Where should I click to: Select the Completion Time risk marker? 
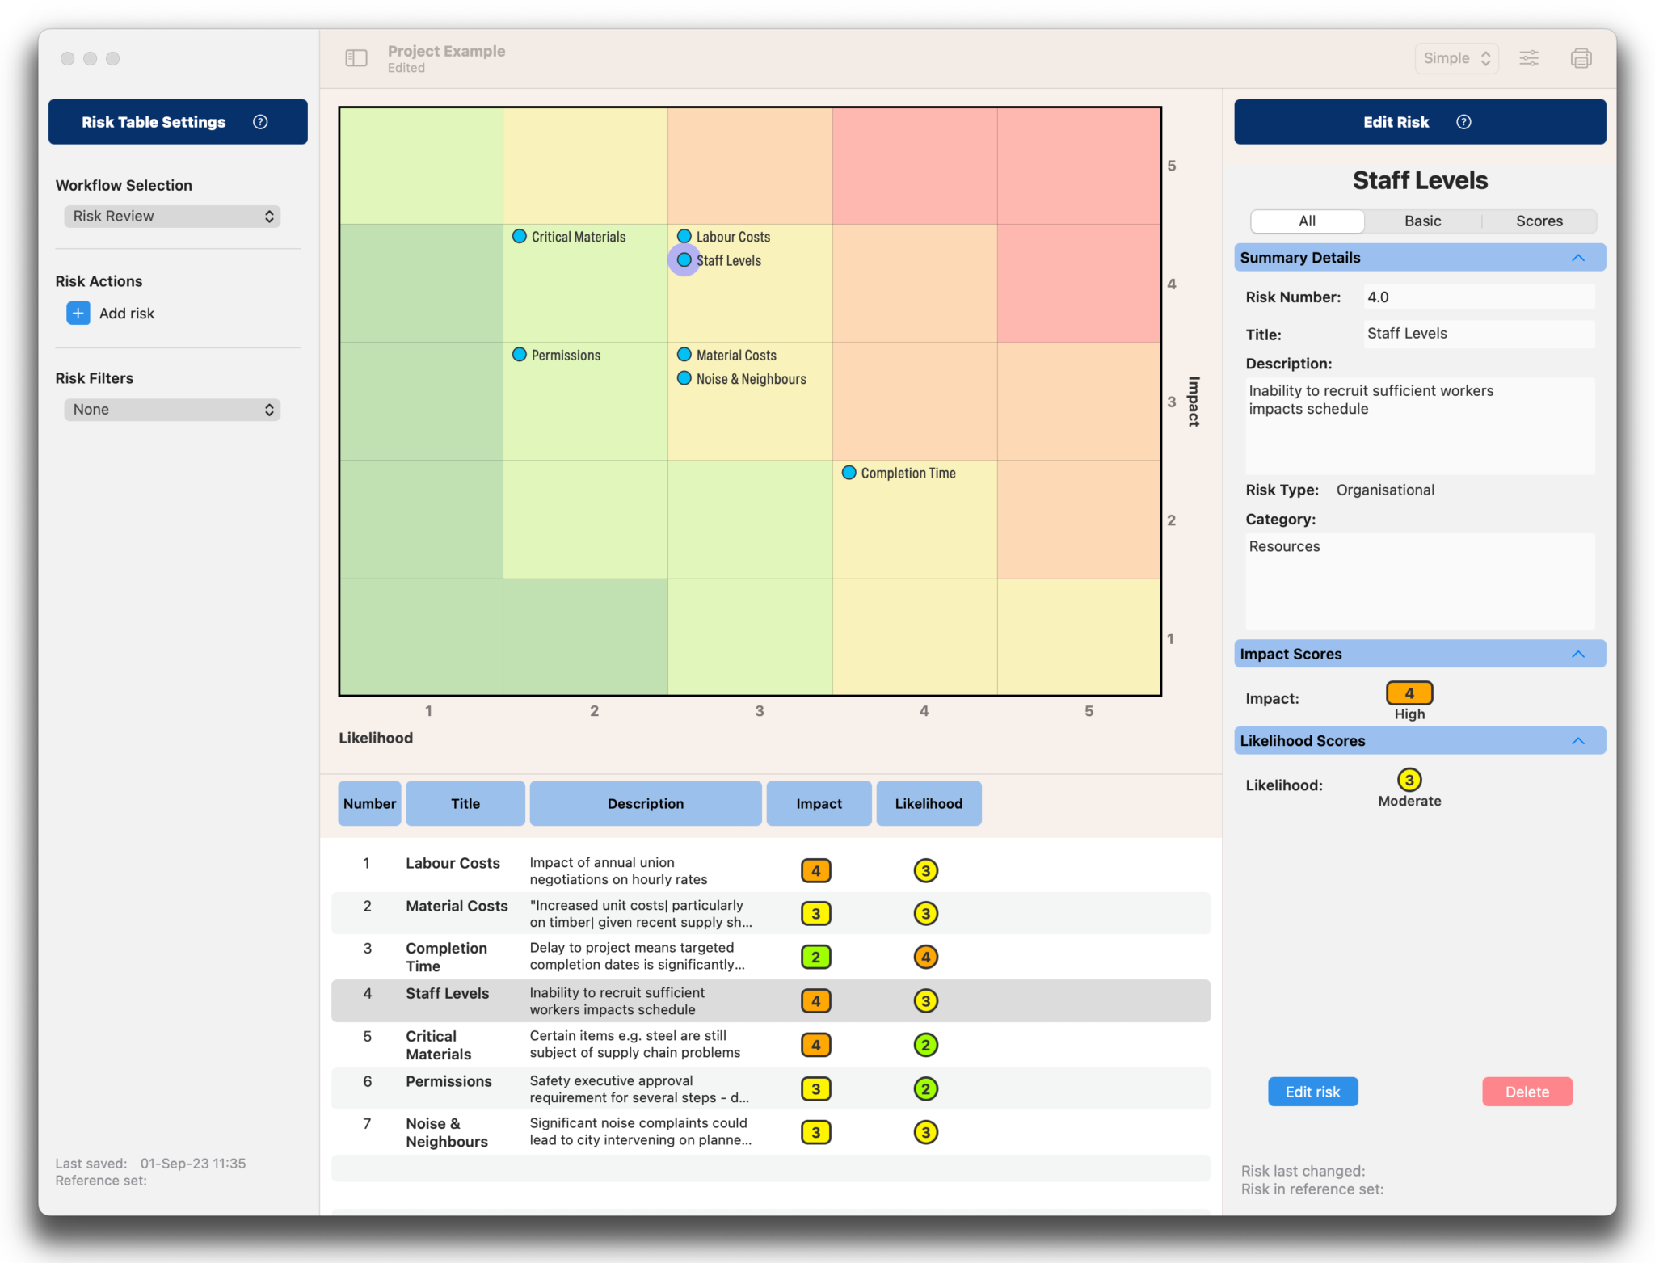pos(849,473)
